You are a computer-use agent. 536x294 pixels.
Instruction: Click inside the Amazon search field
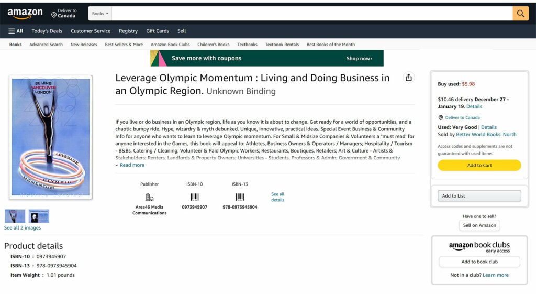click(311, 14)
